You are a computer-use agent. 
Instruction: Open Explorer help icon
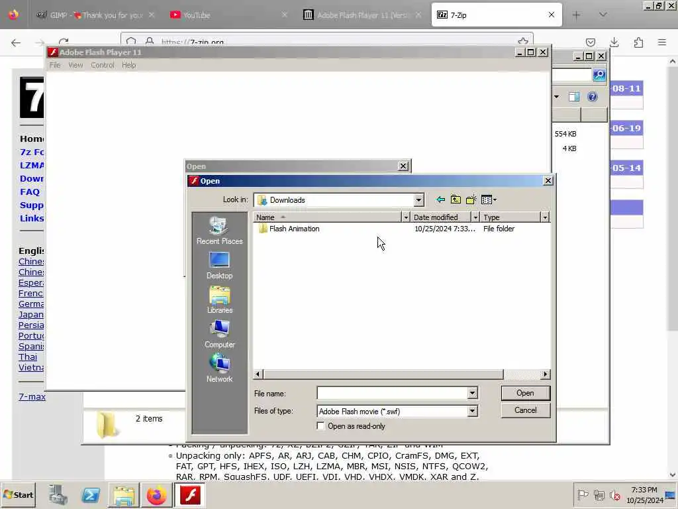593,97
